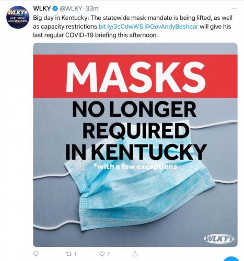Image resolution: width=244 pixels, height=261 pixels.
Task: Share the tweet using the share icon
Action: coord(135,254)
